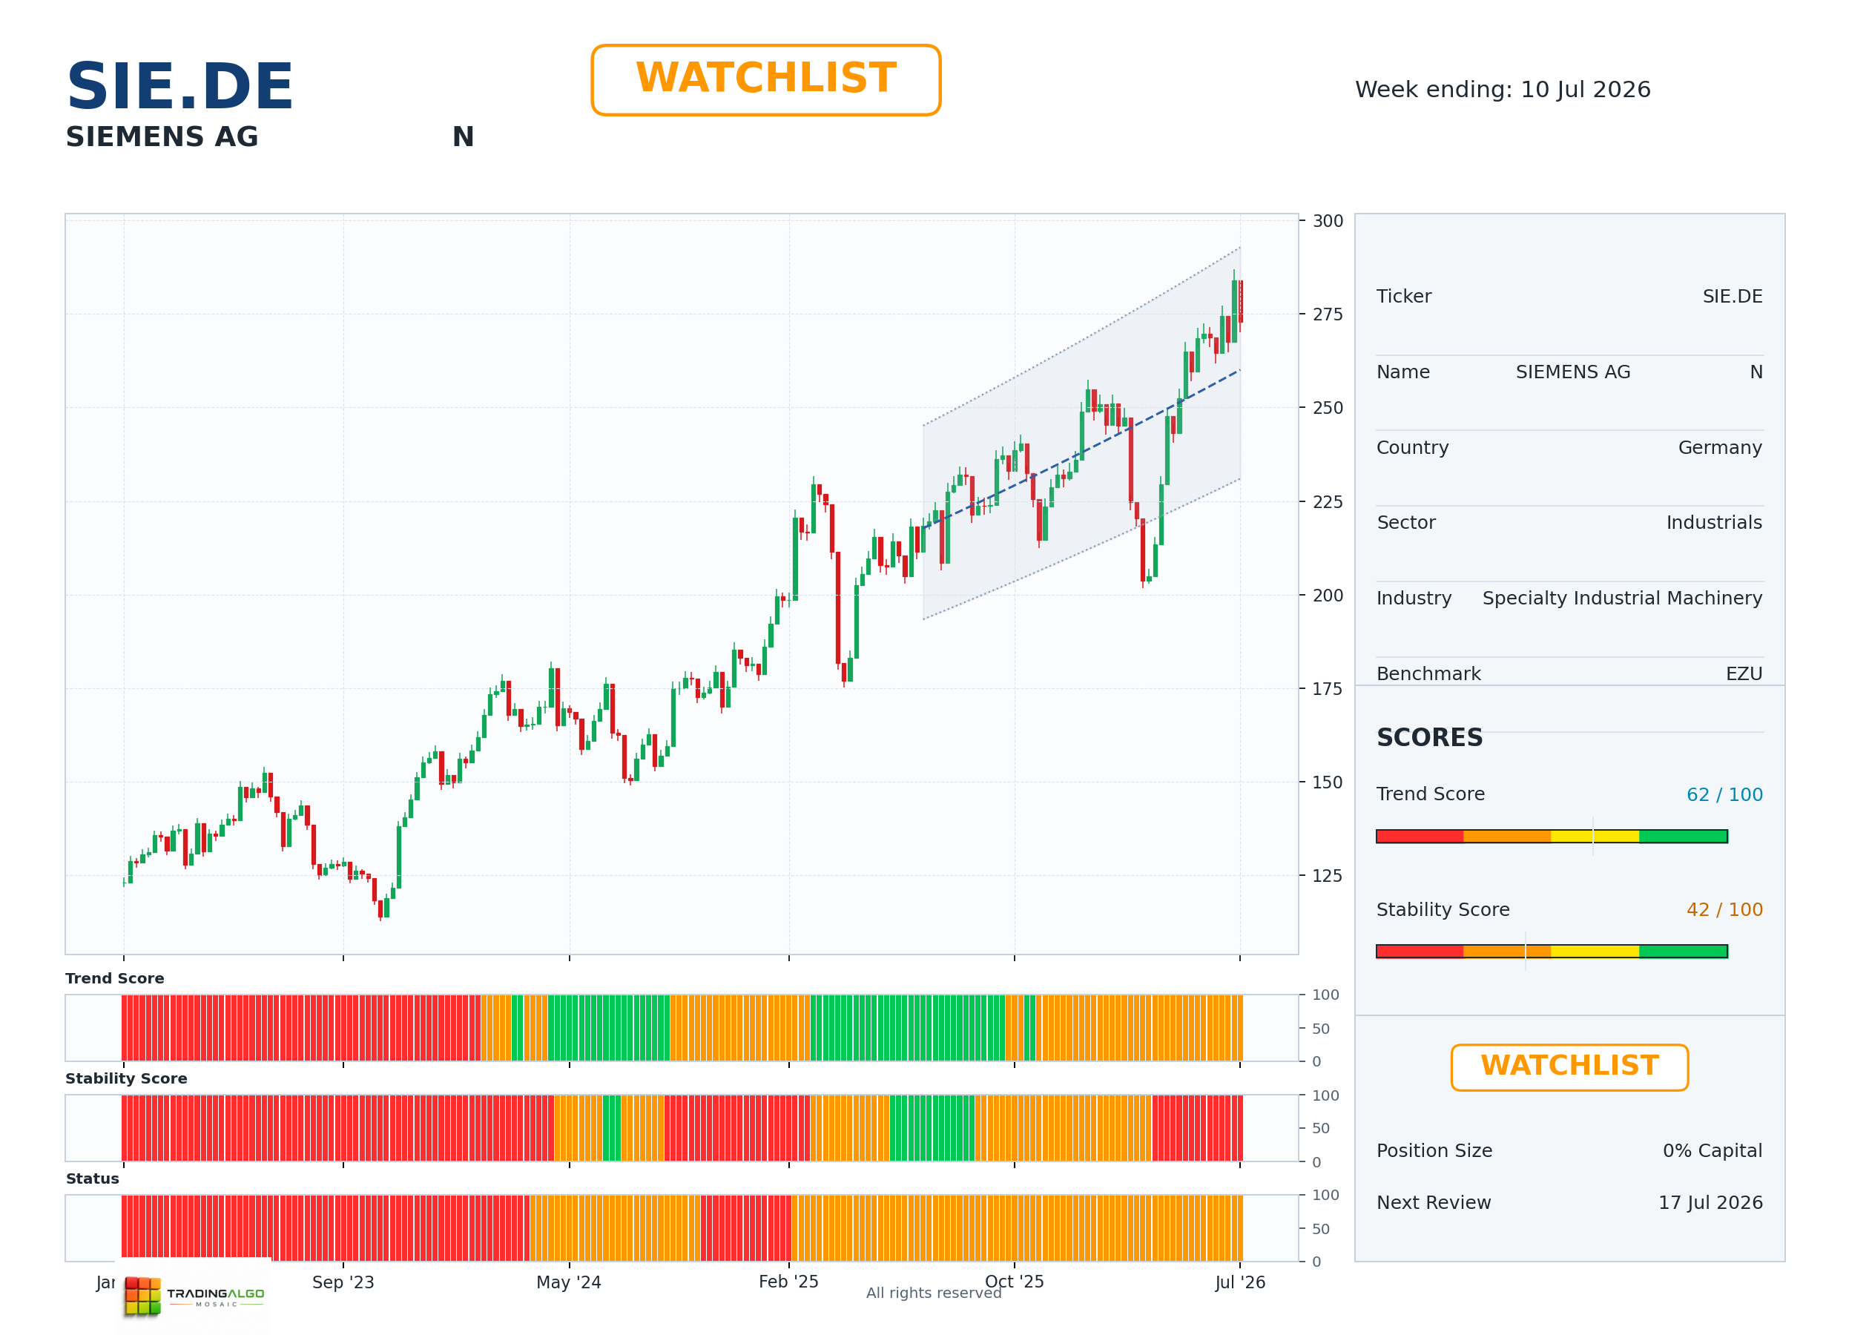The width and height of the screenshot is (1869, 1335).
Task: Click the '62 / 100' trend score value
Action: [1724, 794]
